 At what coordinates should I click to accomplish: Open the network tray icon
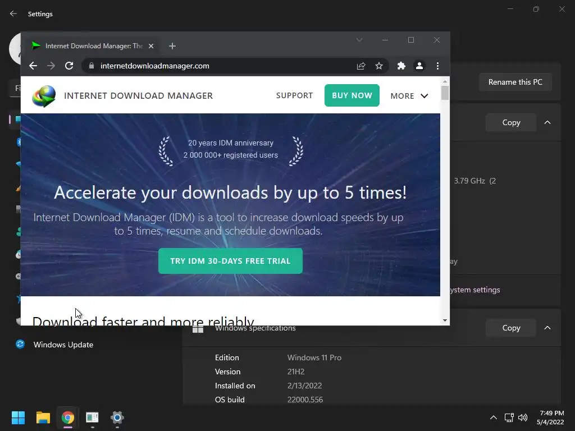click(x=509, y=418)
